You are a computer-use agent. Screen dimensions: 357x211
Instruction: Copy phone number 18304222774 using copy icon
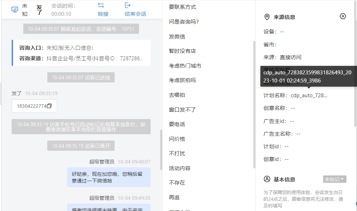point(49,106)
